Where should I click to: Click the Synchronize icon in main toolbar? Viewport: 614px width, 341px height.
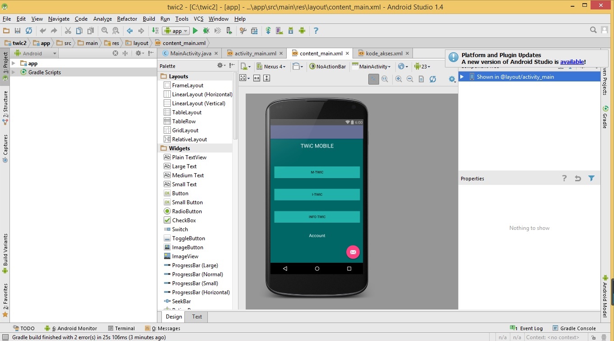click(x=29, y=31)
